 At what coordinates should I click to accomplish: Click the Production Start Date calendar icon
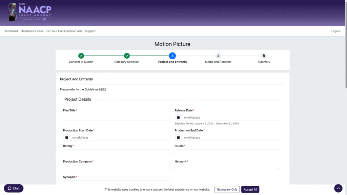pos(67,137)
